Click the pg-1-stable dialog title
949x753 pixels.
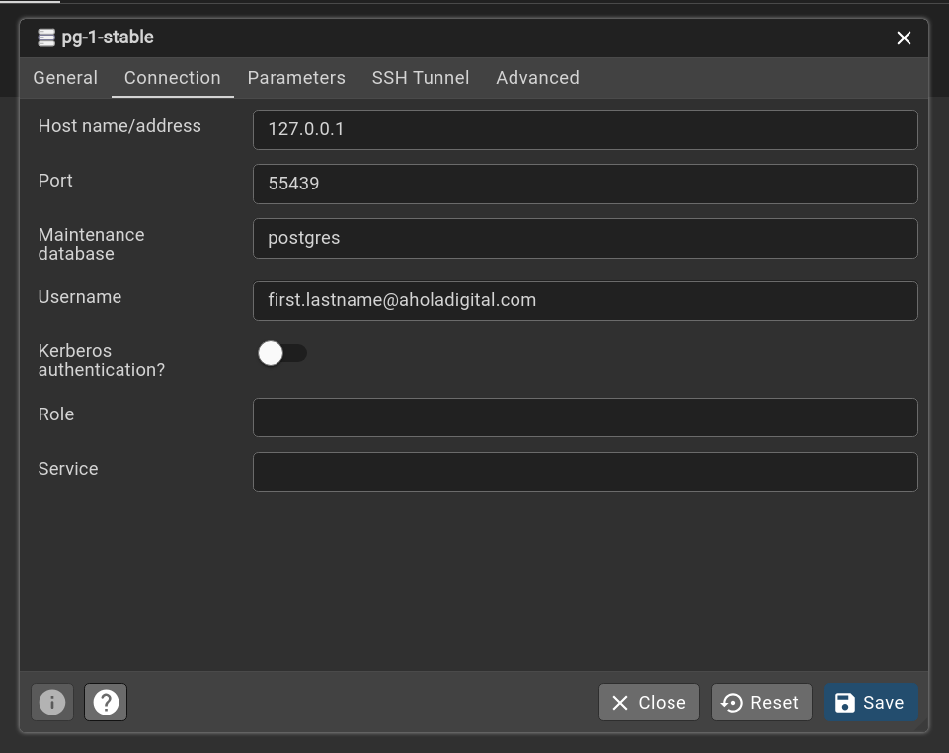(108, 38)
